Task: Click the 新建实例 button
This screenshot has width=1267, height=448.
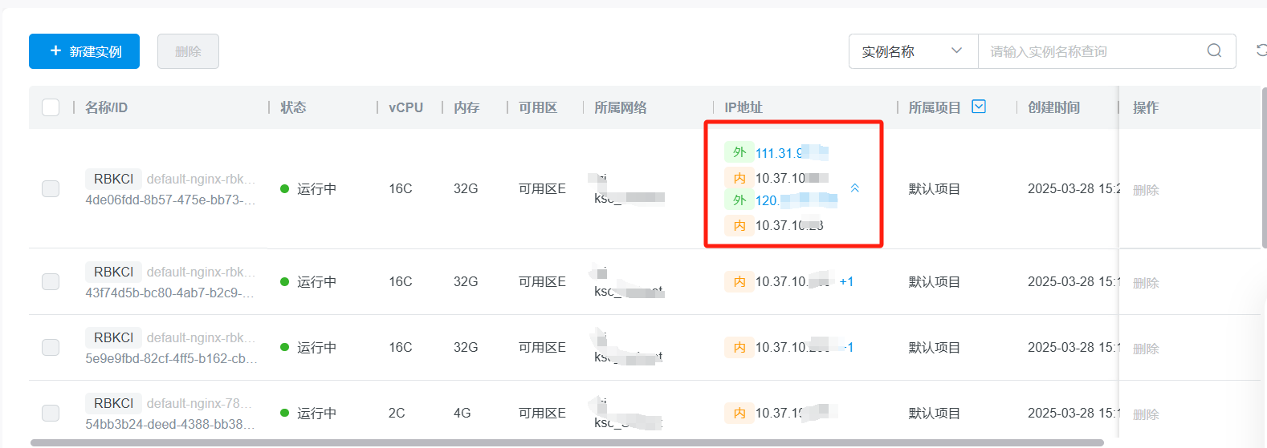Action: [84, 51]
